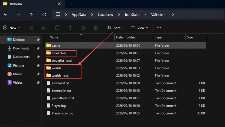Expand the chevron after IronGate in path
225x127 pixels.
[x=145, y=14]
